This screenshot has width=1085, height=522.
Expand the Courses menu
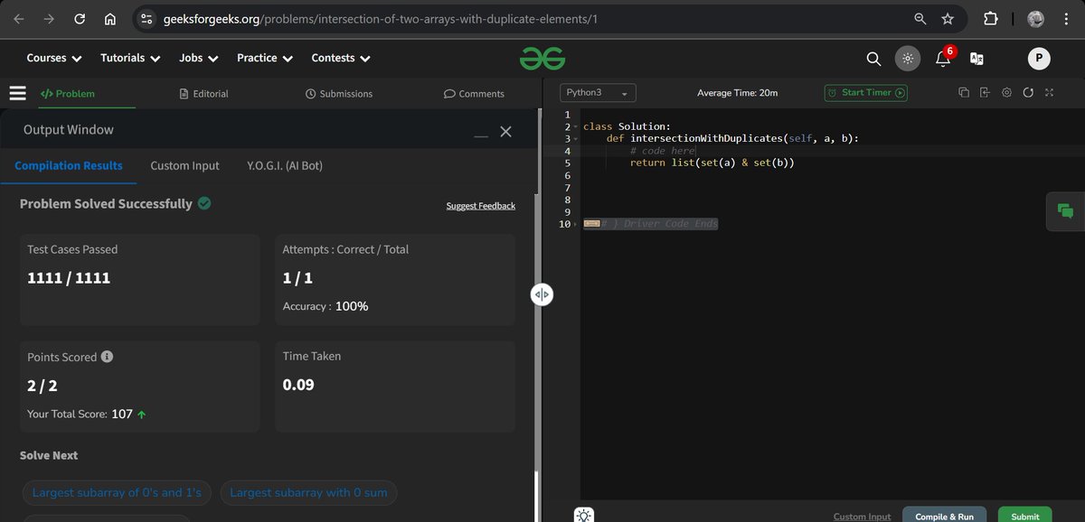54,58
